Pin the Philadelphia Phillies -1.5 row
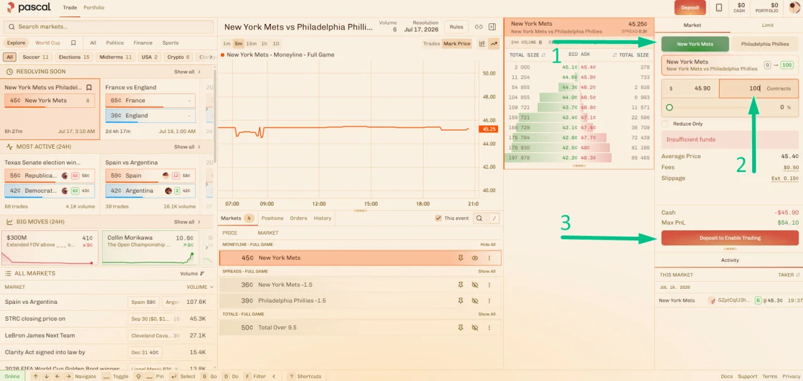803x381 pixels. tap(460, 301)
